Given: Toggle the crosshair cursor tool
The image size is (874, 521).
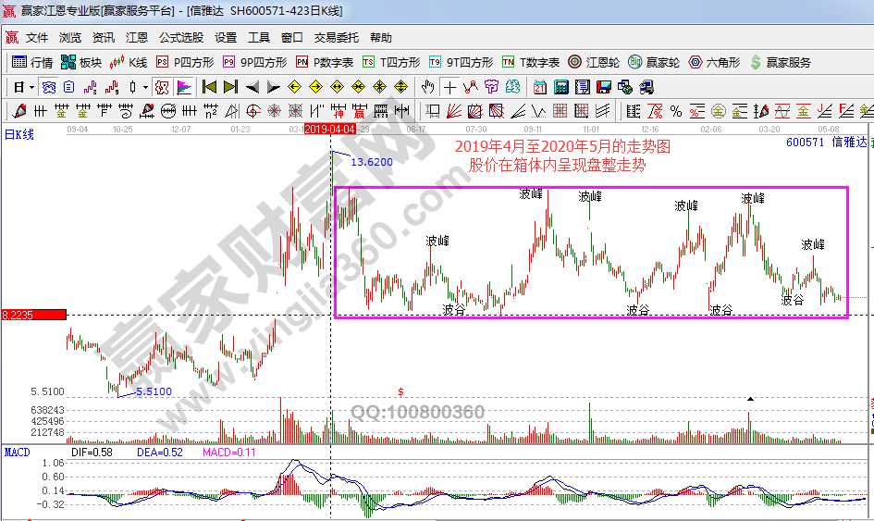Looking at the screenshot, I should click(449, 88).
